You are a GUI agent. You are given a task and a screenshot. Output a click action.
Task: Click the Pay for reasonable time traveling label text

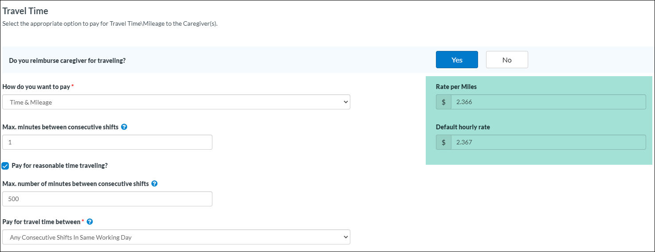tap(59, 166)
